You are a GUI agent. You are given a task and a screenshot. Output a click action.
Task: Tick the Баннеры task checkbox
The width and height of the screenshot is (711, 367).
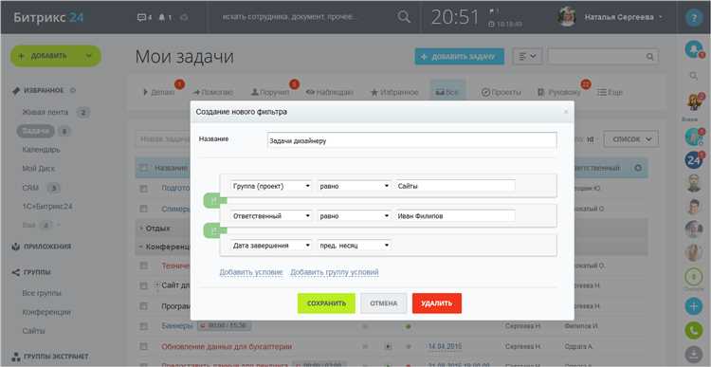point(143,326)
